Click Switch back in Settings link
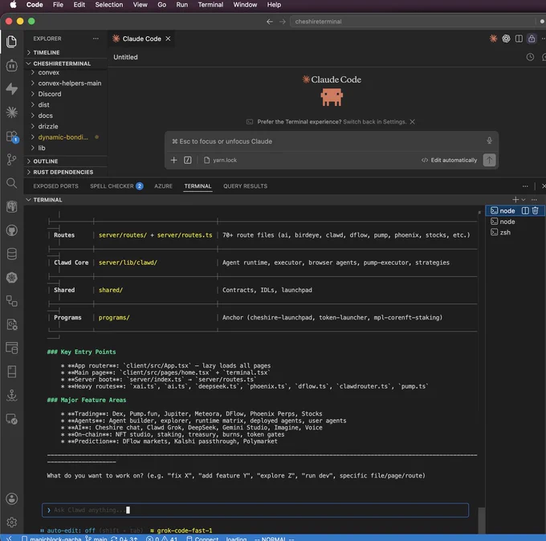 click(x=375, y=122)
